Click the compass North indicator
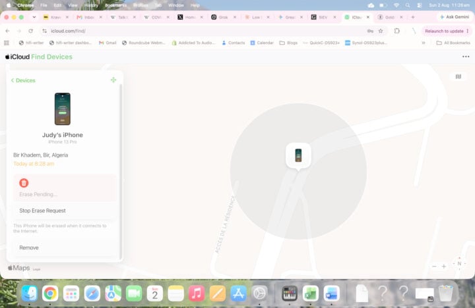The height and width of the screenshot is (308, 475). (459, 263)
